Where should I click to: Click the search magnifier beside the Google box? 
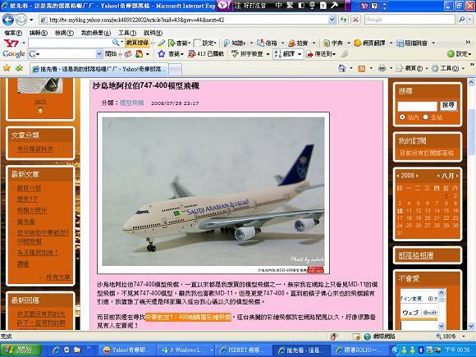point(462,20)
